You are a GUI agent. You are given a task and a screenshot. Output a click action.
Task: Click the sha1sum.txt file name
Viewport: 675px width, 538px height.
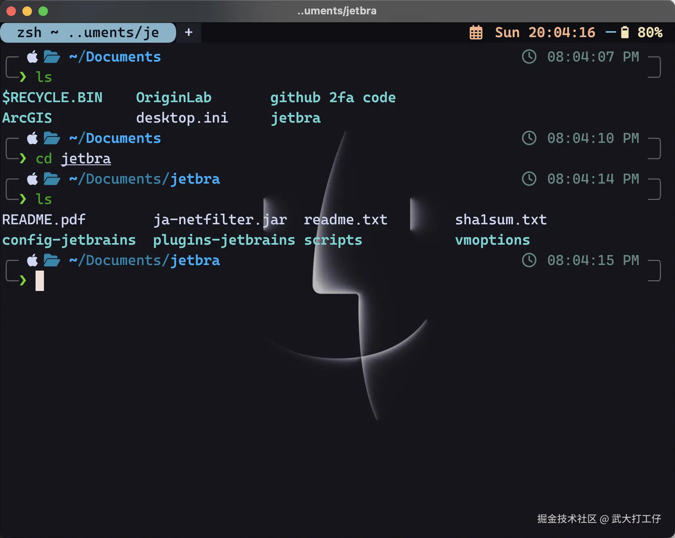pyautogui.click(x=501, y=220)
